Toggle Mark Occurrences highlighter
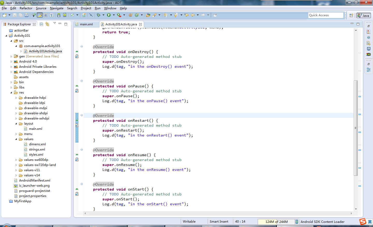Screen dimensions: 373x227 click(40, 15)
